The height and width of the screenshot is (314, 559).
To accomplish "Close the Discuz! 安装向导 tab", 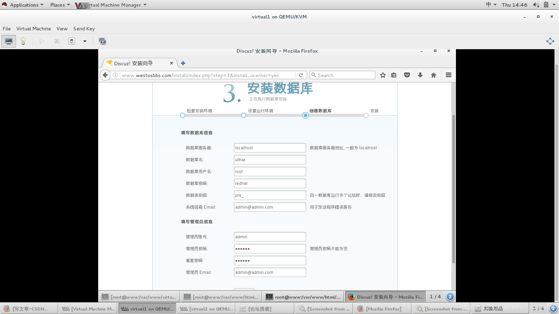I will pyautogui.click(x=172, y=63).
